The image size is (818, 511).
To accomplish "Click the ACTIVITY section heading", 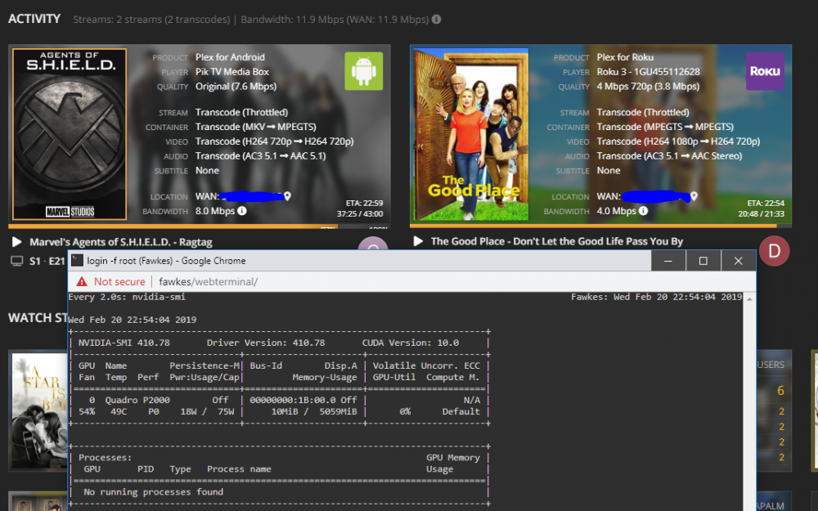I will (34, 19).
